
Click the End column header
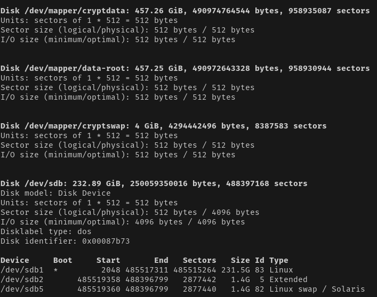tap(161, 260)
